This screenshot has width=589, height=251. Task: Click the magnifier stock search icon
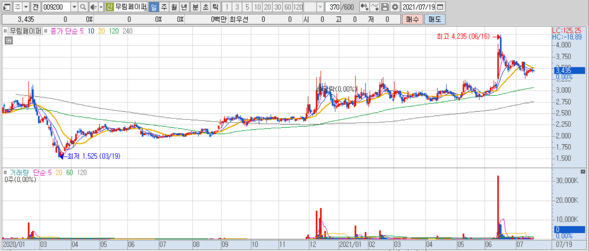point(83,7)
